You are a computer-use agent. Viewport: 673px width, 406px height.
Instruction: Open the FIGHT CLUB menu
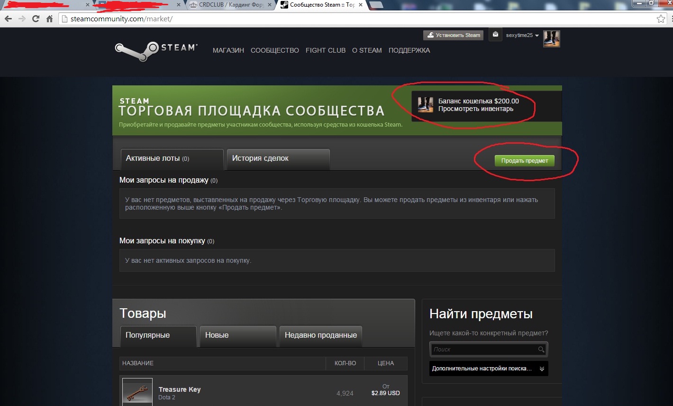[x=326, y=50]
